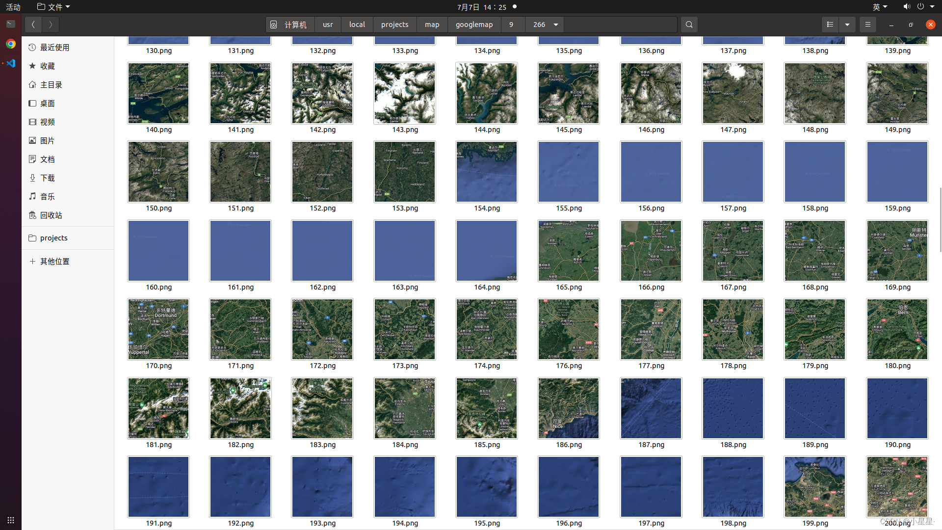Navigate to 计算机 in path bar
Viewport: 942px width, 530px height.
click(288, 25)
